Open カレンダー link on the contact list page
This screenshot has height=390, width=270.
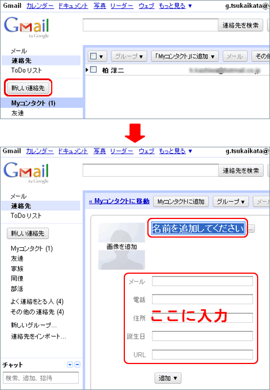coord(40,6)
